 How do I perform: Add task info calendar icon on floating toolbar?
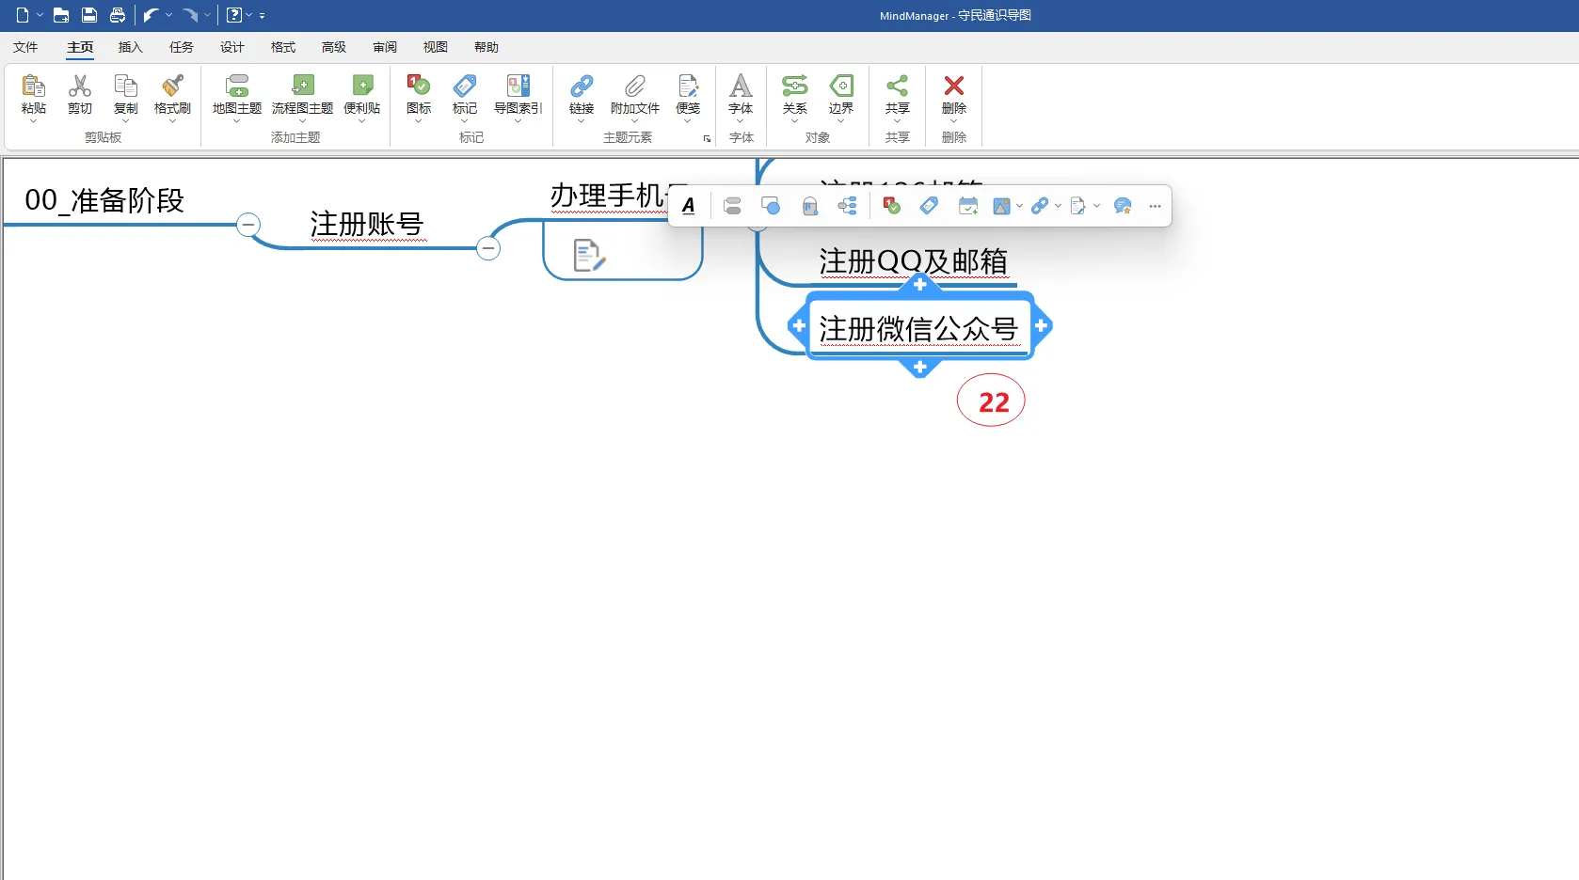[x=968, y=206]
